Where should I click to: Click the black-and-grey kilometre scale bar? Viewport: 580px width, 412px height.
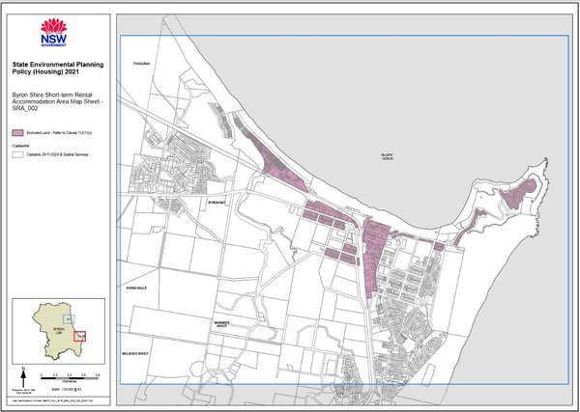[70, 378]
